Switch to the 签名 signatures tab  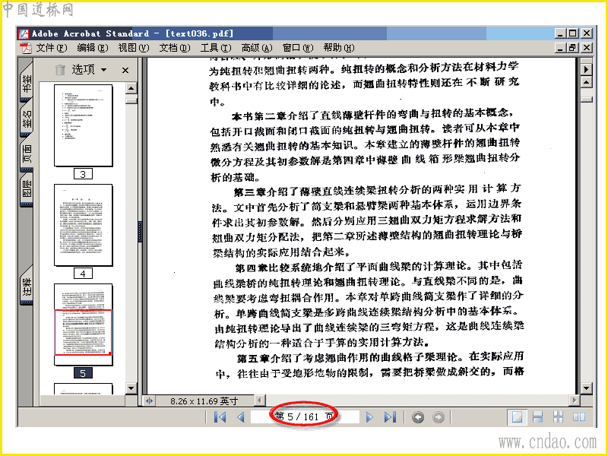[x=27, y=119]
